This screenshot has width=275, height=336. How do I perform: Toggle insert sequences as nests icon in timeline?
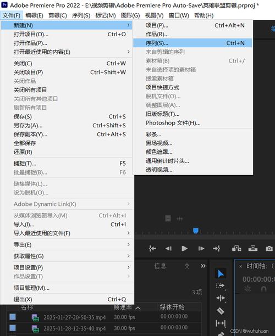tap(247, 289)
